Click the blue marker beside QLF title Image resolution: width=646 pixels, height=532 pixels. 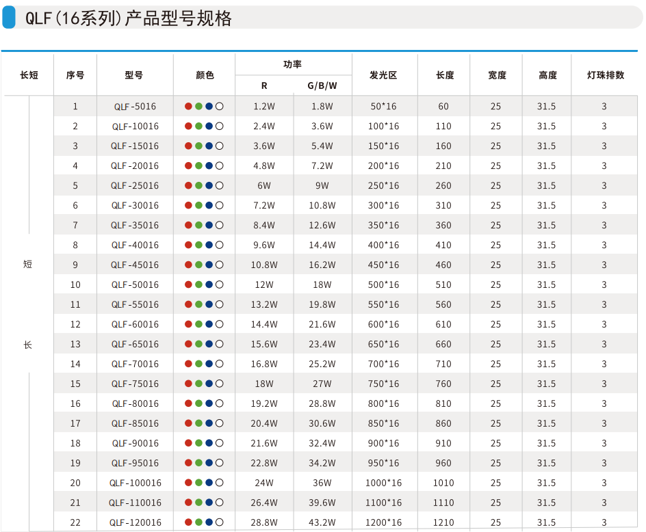pos(9,16)
